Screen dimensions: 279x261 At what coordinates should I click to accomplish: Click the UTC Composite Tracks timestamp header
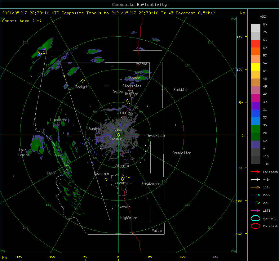tap(108, 13)
